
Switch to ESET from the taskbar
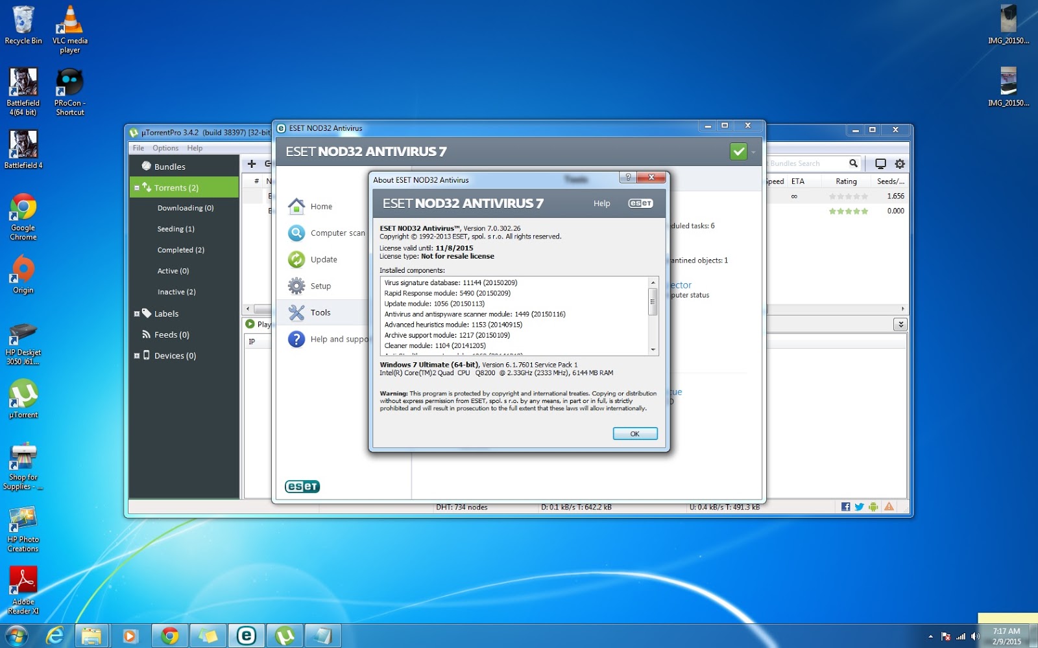(247, 636)
